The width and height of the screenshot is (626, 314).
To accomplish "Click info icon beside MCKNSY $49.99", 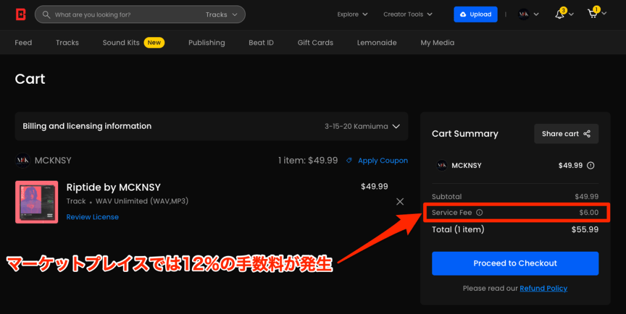I will coord(591,165).
